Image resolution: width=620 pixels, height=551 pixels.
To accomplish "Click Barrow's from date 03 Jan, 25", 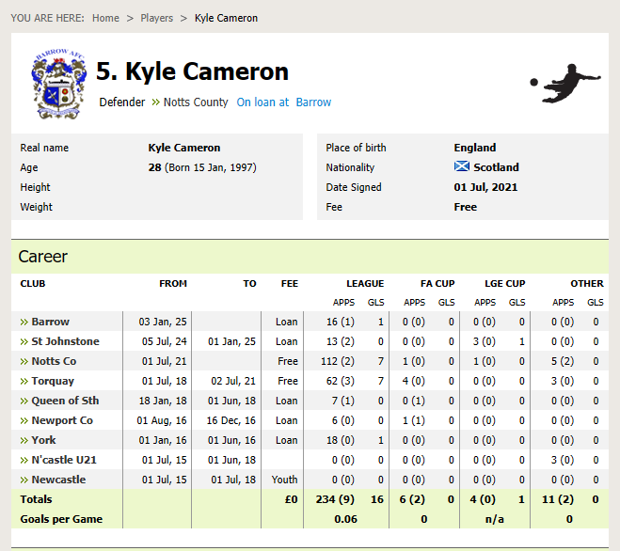I will [163, 322].
